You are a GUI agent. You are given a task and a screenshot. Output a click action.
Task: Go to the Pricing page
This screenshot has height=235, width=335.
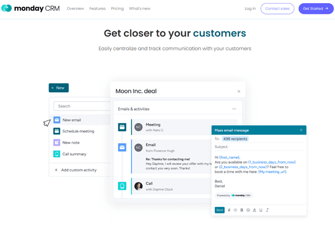click(117, 9)
